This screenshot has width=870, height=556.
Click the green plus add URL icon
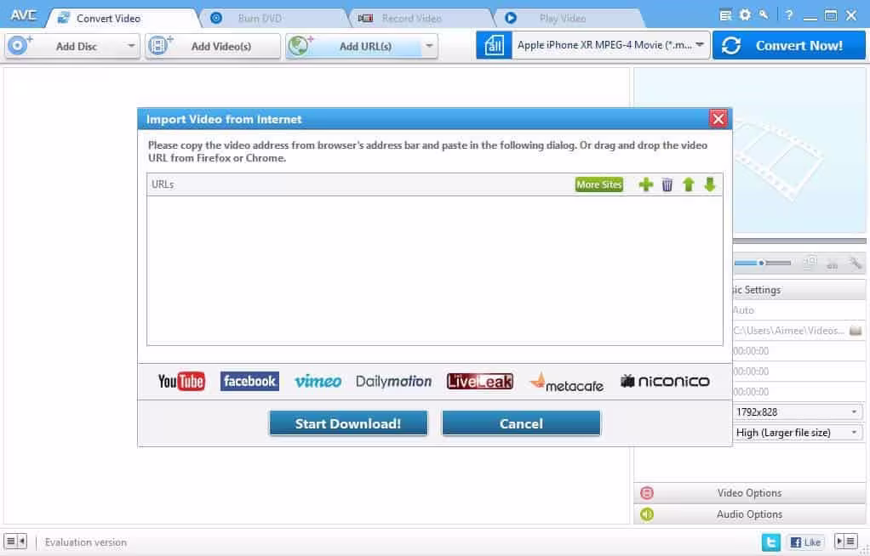(645, 184)
